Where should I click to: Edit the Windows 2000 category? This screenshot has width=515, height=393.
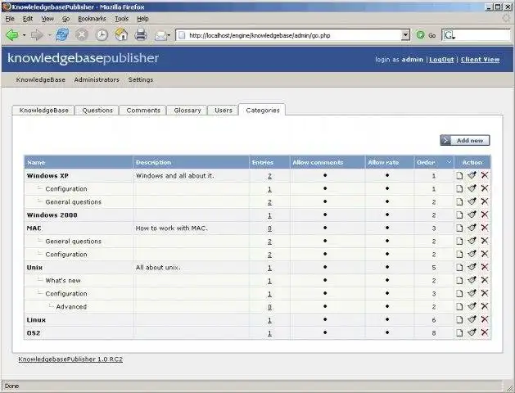click(472, 215)
